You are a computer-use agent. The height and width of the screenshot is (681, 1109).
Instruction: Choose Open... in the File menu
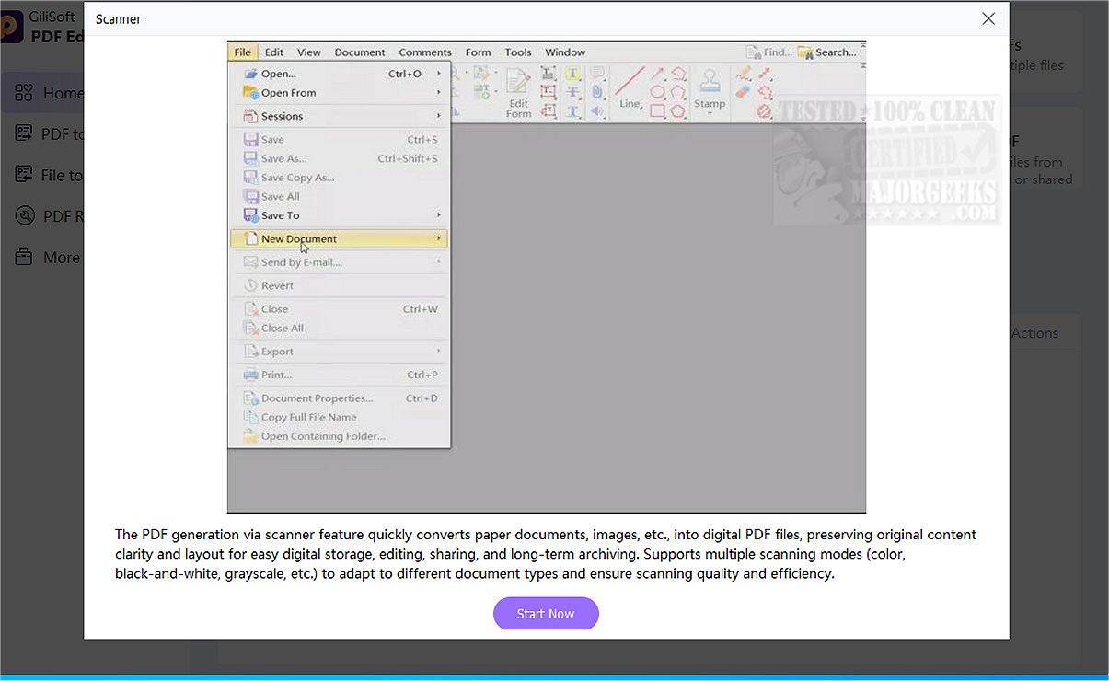(339, 74)
